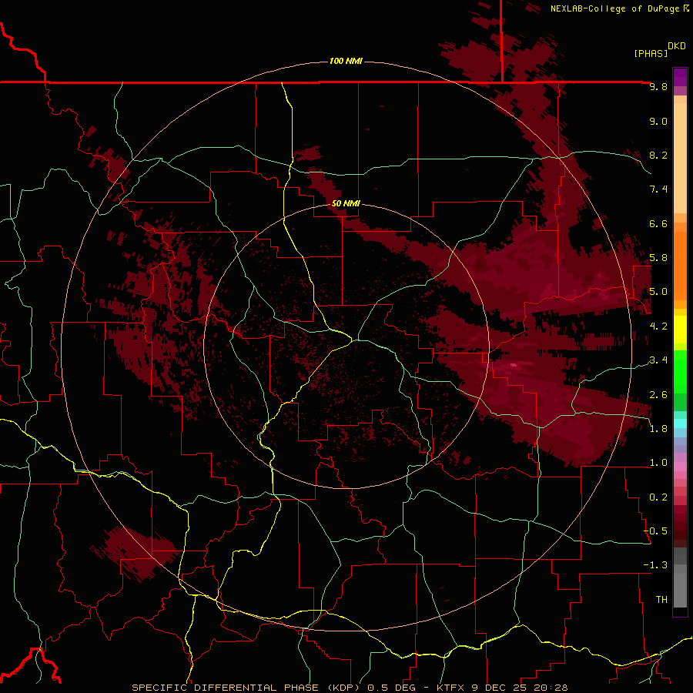The width and height of the screenshot is (693, 693).
Task: Click the 50 NMI range ring label
Action: tap(346, 203)
